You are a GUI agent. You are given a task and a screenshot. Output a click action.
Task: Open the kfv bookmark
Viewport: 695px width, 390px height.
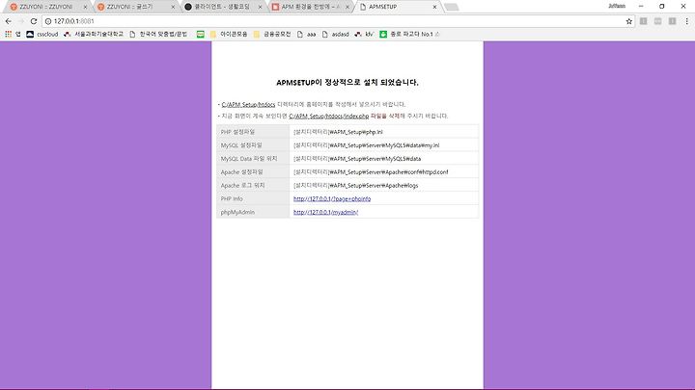[x=364, y=34]
